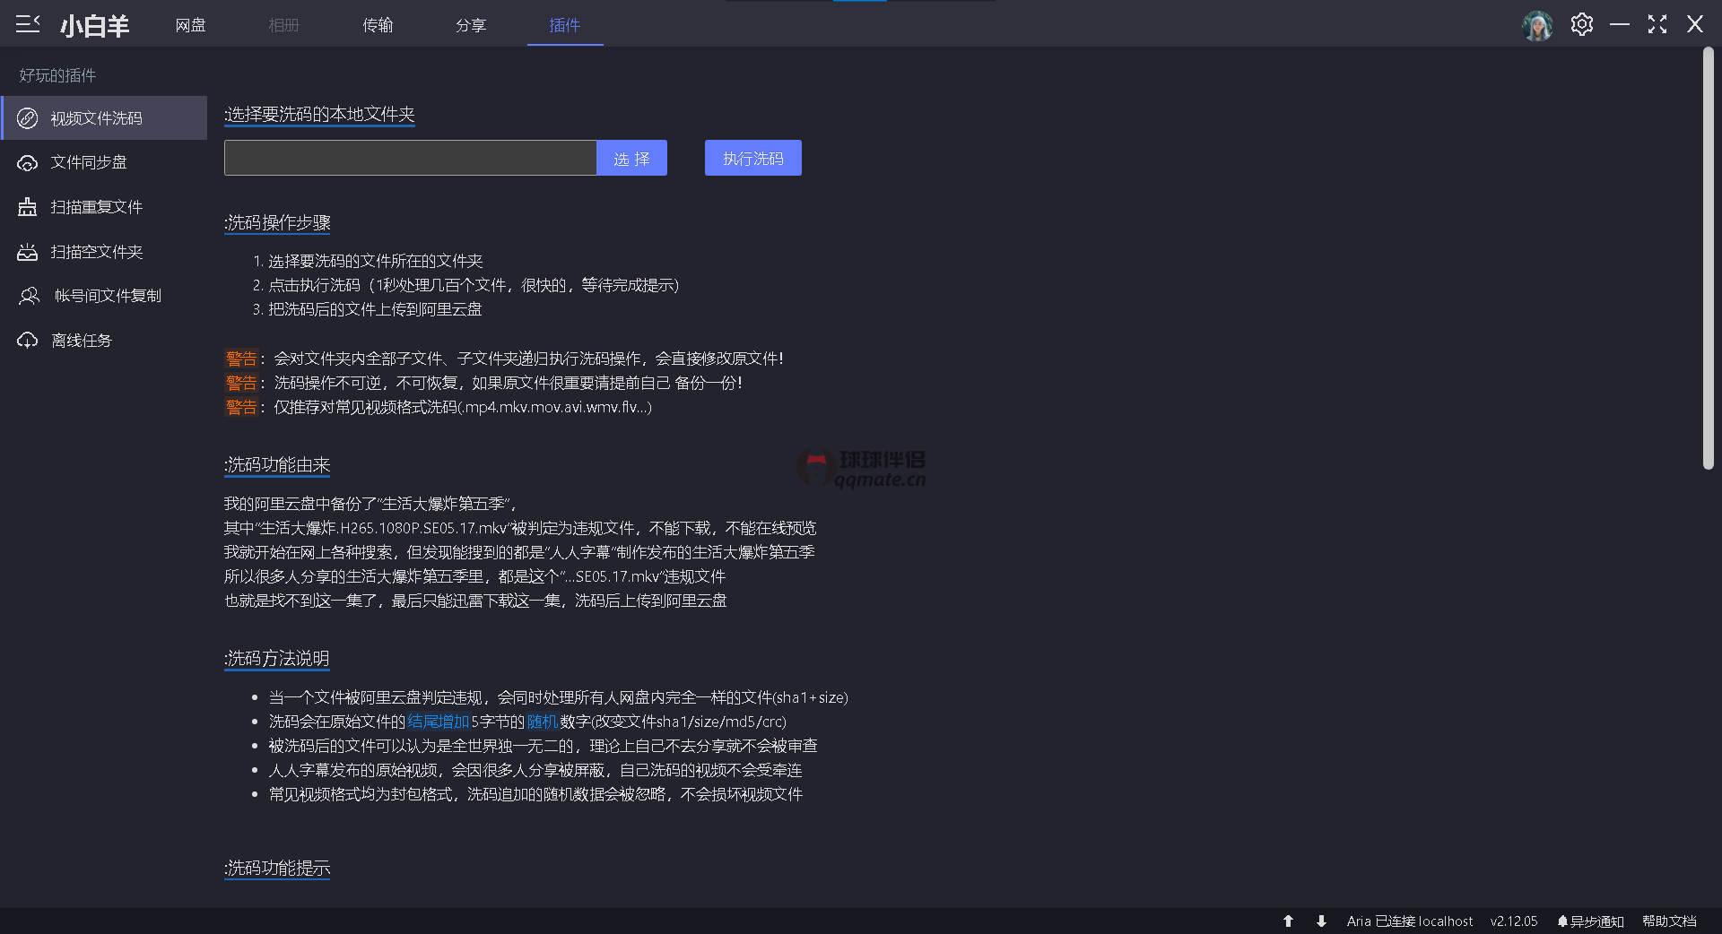This screenshot has width=1722, height=934.
Task: Open 离线任务 plugin in sidebar
Action: coord(81,341)
